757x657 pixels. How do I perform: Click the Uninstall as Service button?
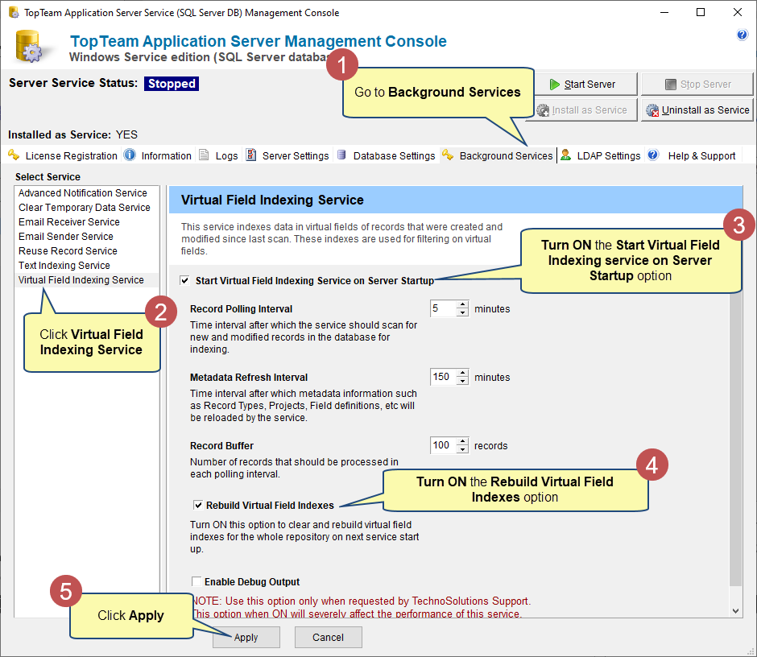click(697, 110)
